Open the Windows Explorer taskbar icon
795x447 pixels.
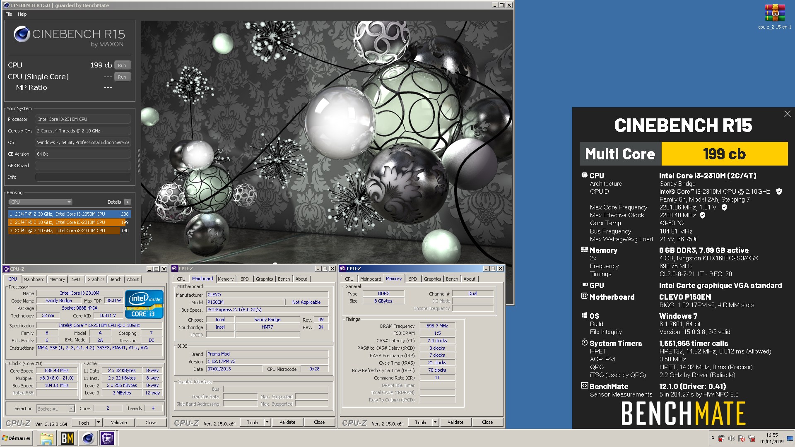pos(46,438)
